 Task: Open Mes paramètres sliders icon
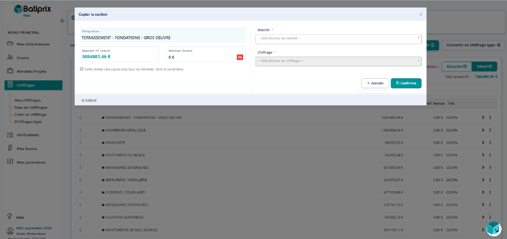[10, 162]
